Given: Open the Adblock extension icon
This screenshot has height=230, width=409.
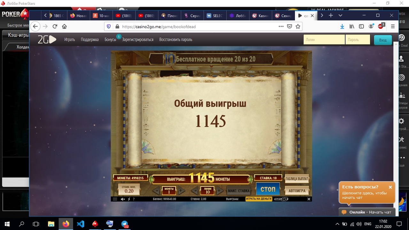Looking at the screenshot, I should (381, 26).
